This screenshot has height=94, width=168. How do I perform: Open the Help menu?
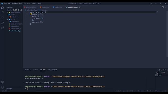40,4
